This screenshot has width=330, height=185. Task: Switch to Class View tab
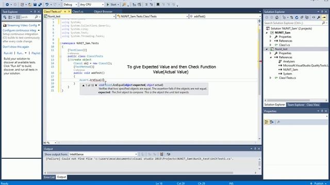point(313,105)
